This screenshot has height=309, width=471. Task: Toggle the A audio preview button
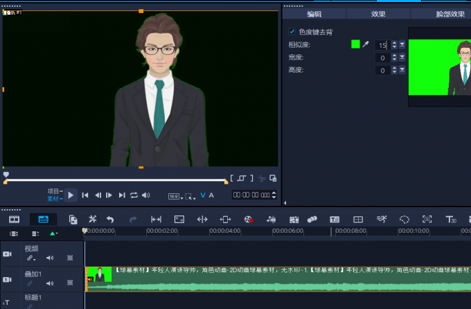pyautogui.click(x=211, y=195)
